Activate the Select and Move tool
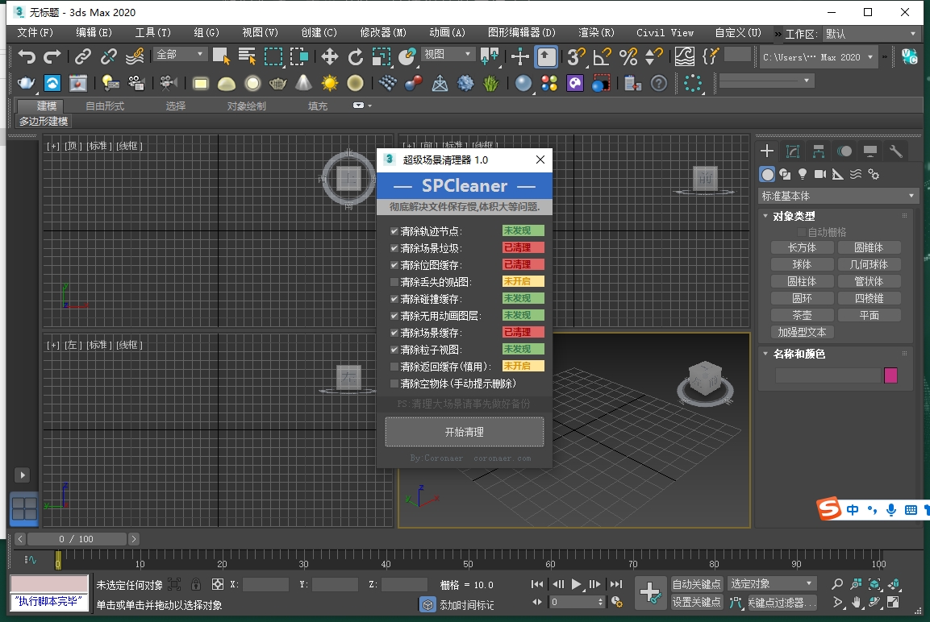Viewport: 930px width, 622px height. [x=329, y=56]
